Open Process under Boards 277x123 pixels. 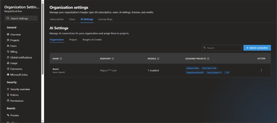[x=15, y=115]
